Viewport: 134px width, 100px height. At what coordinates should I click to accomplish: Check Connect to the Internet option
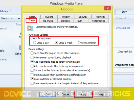coord(32,70)
